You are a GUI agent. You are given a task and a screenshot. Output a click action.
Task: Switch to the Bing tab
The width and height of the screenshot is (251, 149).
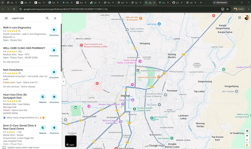pyautogui.click(x=39, y=2)
